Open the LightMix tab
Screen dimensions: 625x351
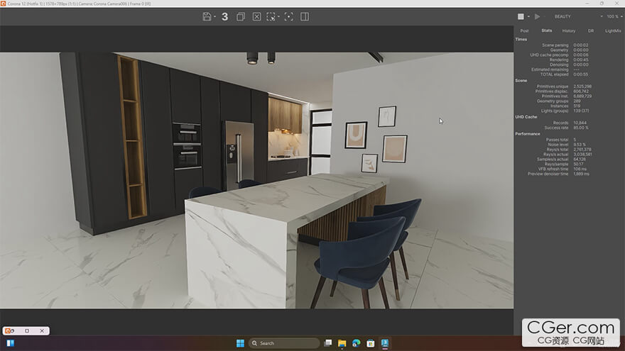pyautogui.click(x=613, y=30)
